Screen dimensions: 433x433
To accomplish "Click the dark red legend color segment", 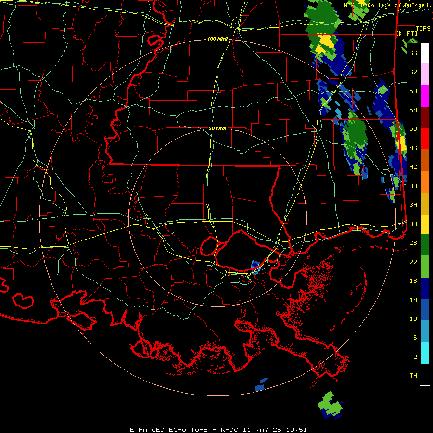I will [425, 118].
